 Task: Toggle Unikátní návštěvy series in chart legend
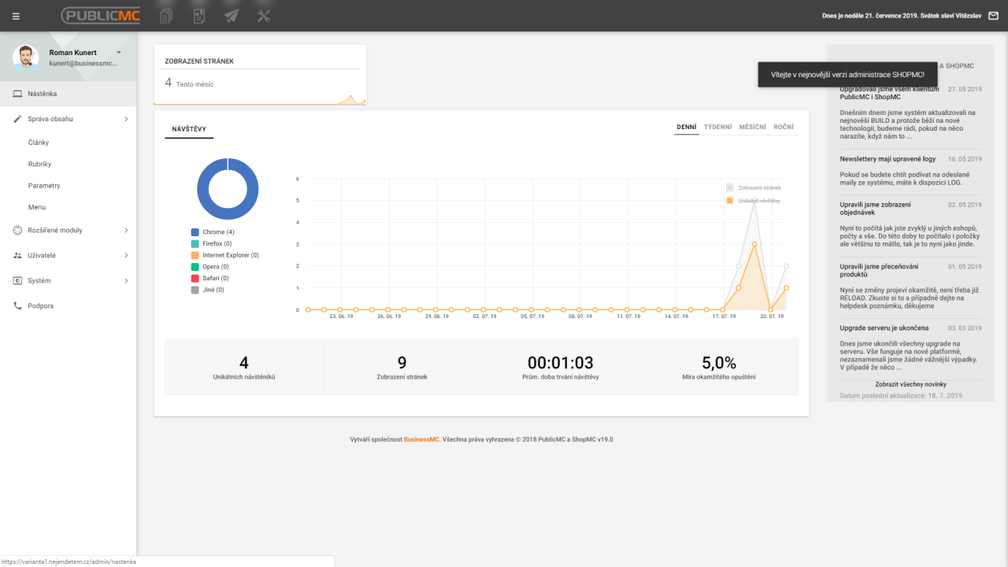(x=754, y=201)
